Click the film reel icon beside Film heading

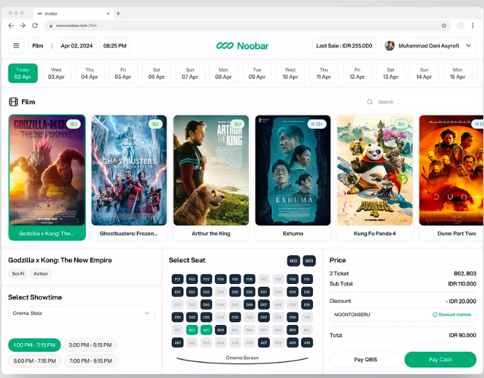tap(13, 102)
